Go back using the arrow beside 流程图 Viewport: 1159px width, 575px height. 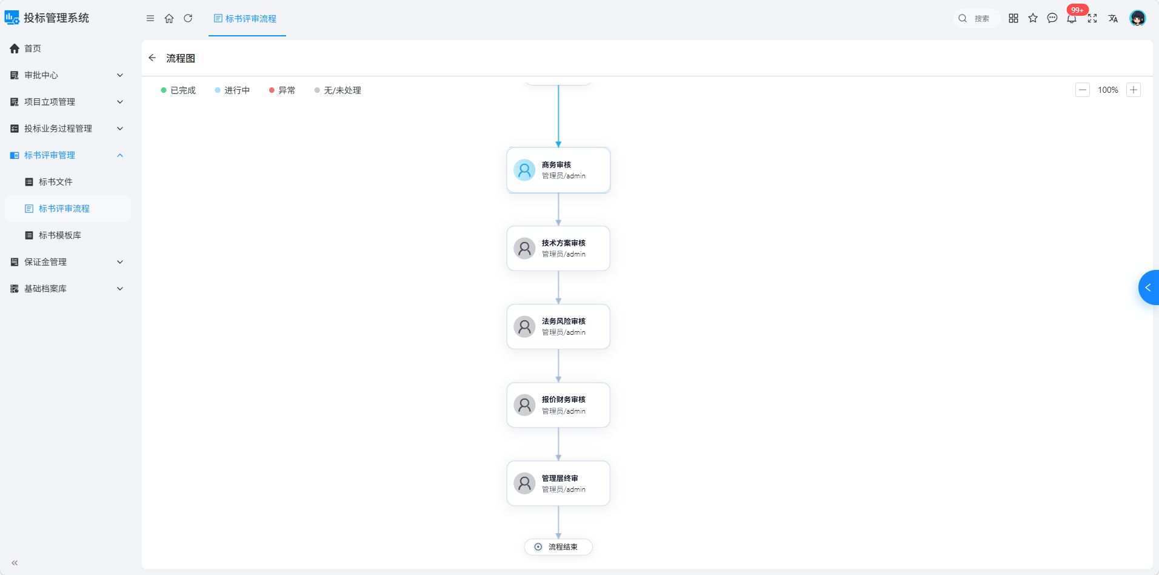[152, 58]
